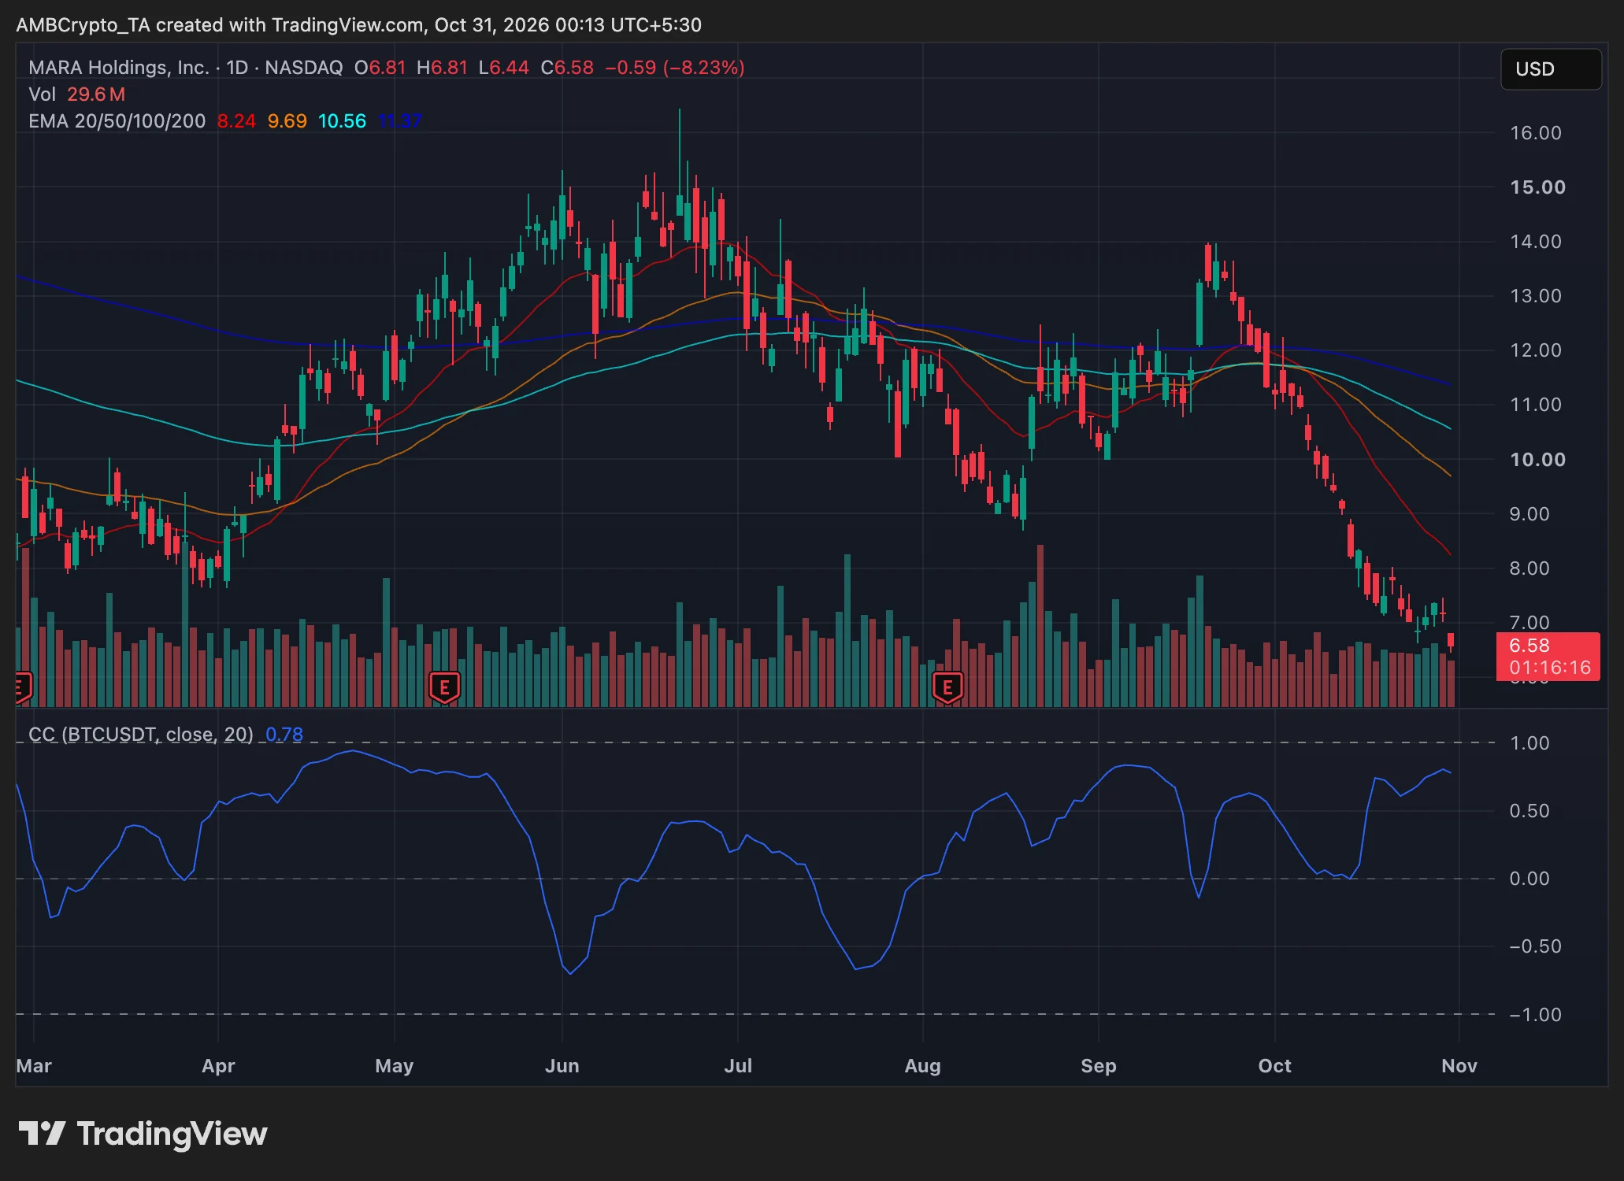1624x1181 pixels.
Task: Click the 10.56 EMA 100 value
Action: point(343,121)
